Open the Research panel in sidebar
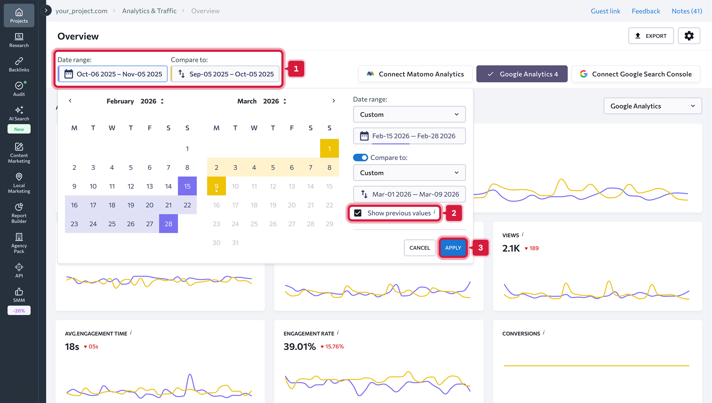The width and height of the screenshot is (712, 403). 19,40
